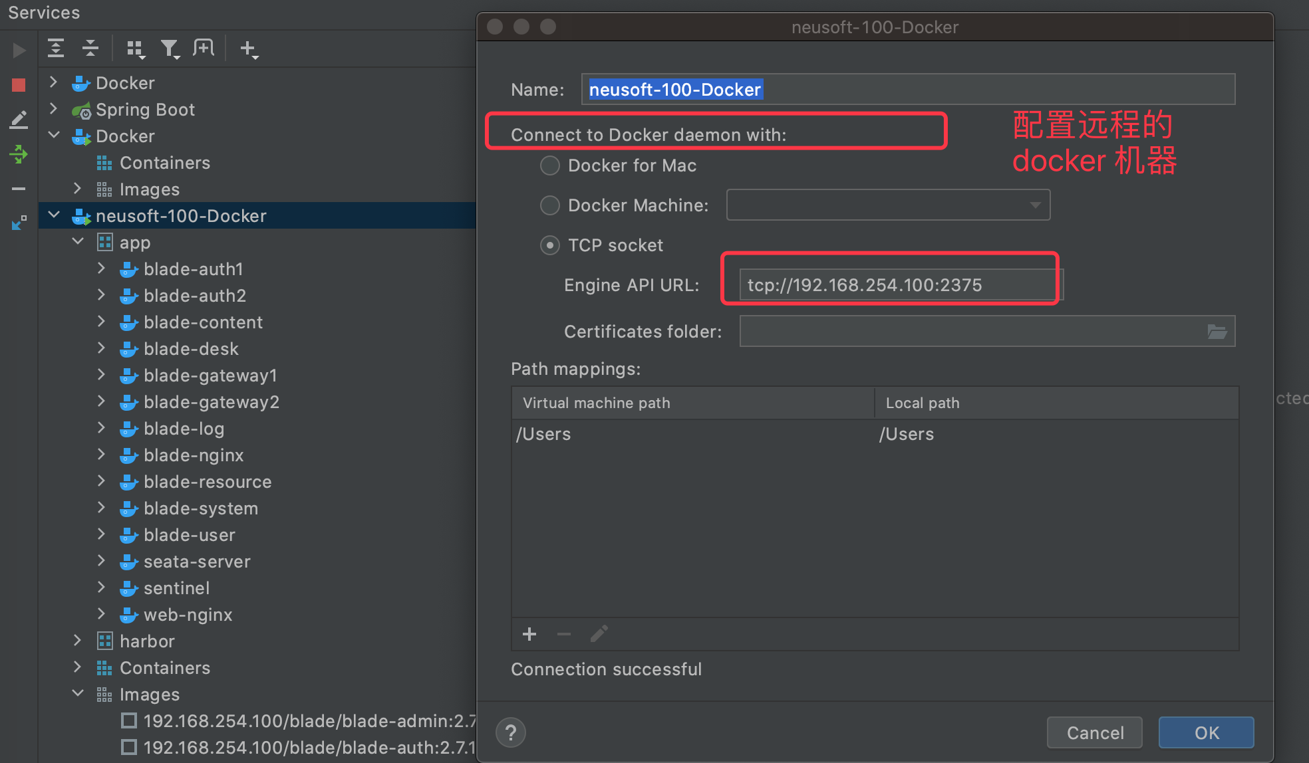This screenshot has width=1309, height=763.
Task: Click the green deploy arrows icon
Action: tap(19, 154)
